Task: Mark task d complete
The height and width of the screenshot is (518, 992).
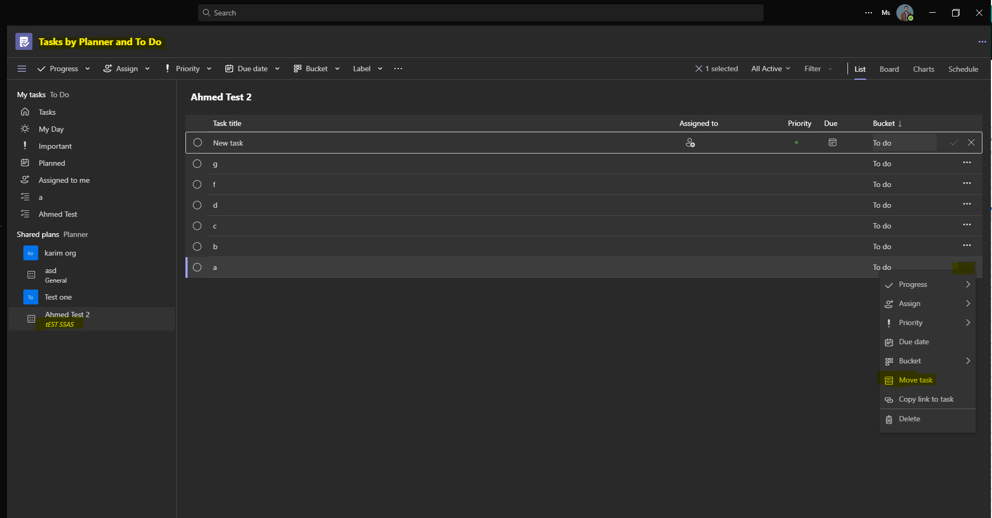Action: tap(197, 205)
